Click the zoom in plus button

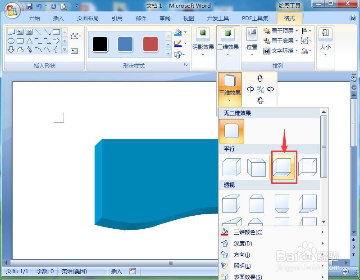345,271
